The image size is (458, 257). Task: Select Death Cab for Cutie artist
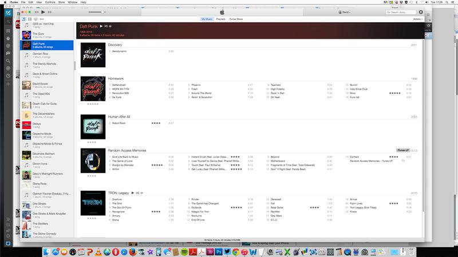click(x=47, y=105)
